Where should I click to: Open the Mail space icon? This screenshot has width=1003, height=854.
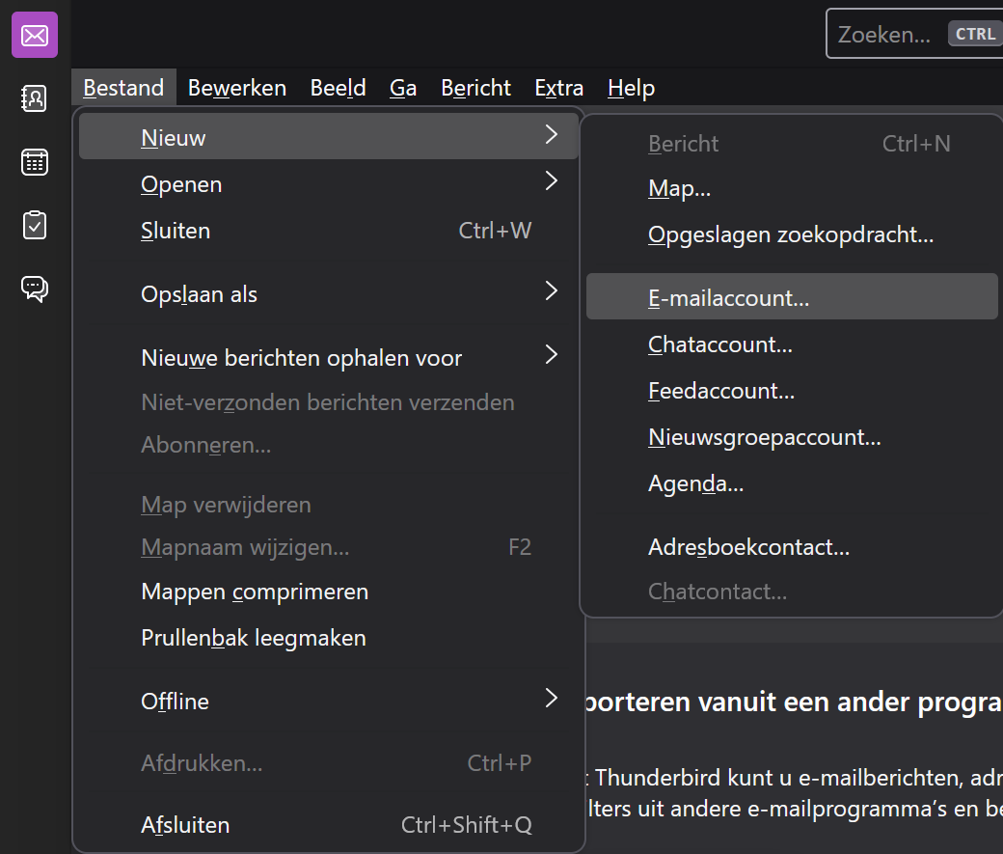point(35,36)
